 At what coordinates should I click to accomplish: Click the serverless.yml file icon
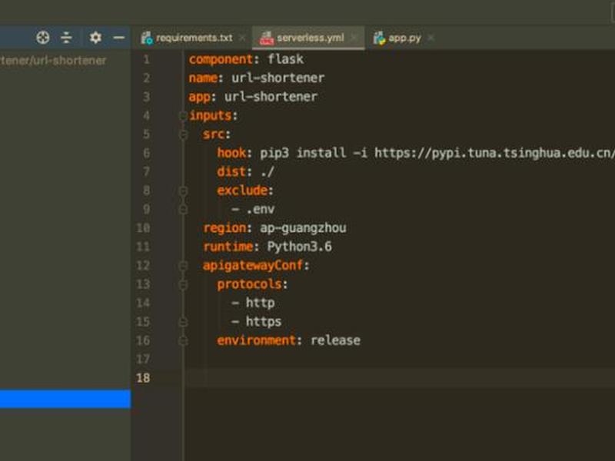(x=266, y=38)
